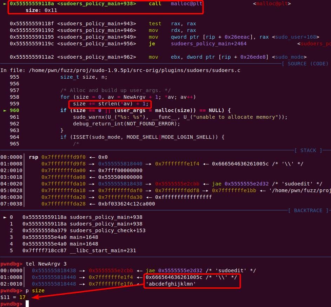331x307 pixels.
Task: Click the empty pwndbg prompt cursor
Action: [x=27, y=304]
